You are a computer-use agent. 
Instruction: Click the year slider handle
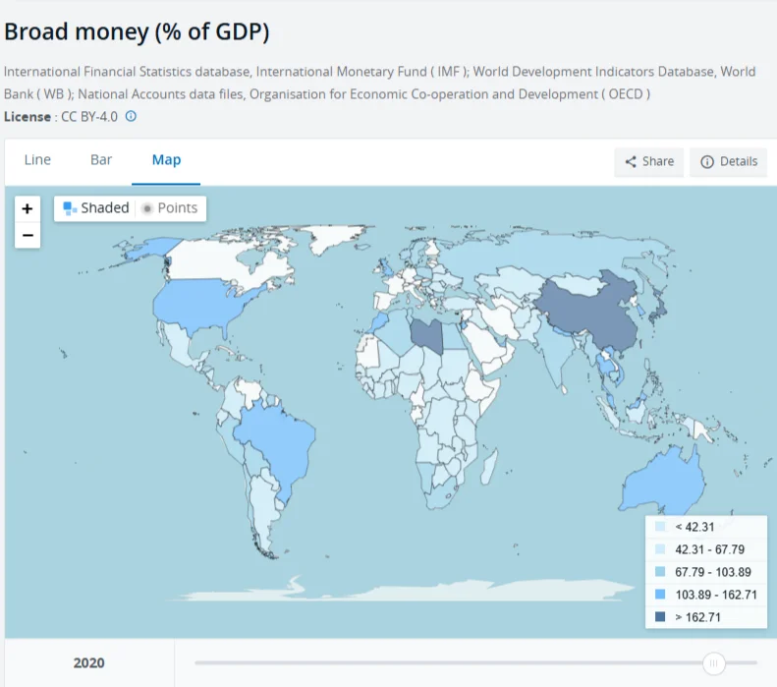tap(713, 663)
